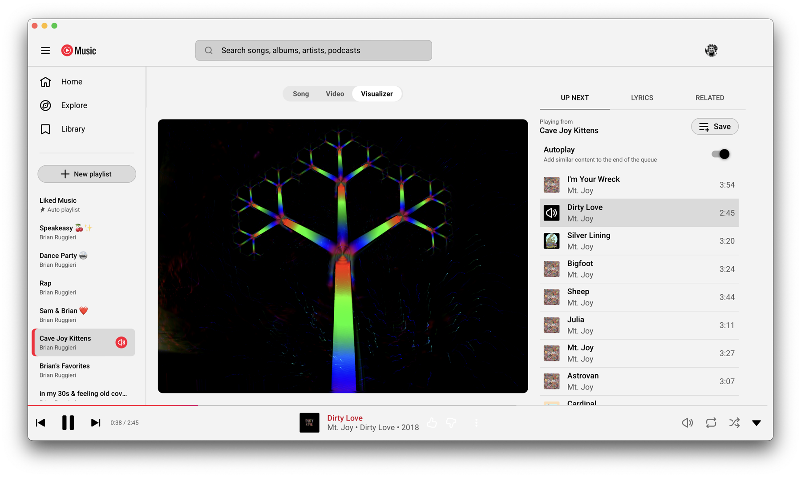Like Dirty Love with thumbs up
This screenshot has width=801, height=477.
click(x=432, y=423)
